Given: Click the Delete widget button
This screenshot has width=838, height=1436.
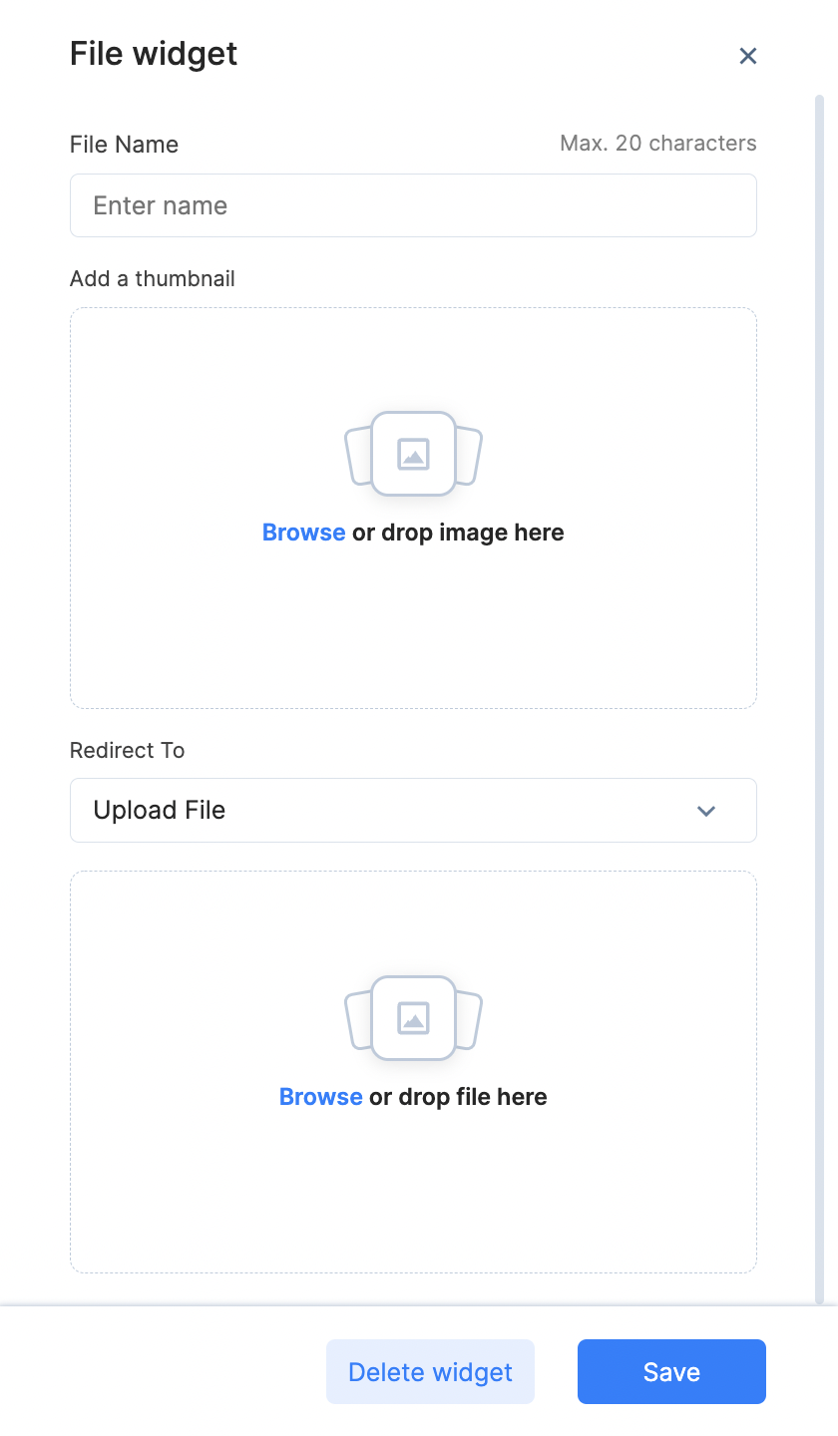Looking at the screenshot, I should (x=430, y=1371).
